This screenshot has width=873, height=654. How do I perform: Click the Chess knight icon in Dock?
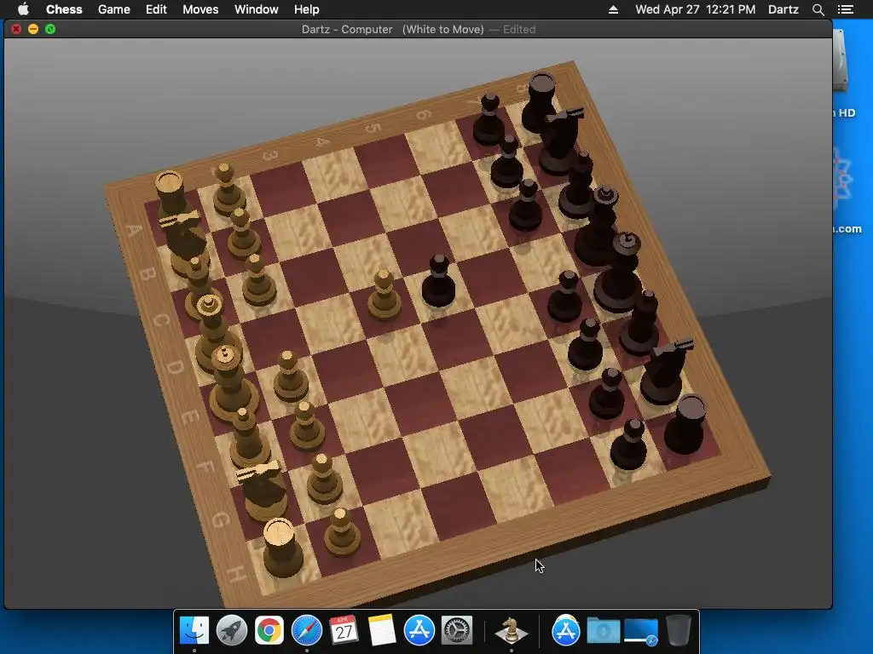(512, 631)
